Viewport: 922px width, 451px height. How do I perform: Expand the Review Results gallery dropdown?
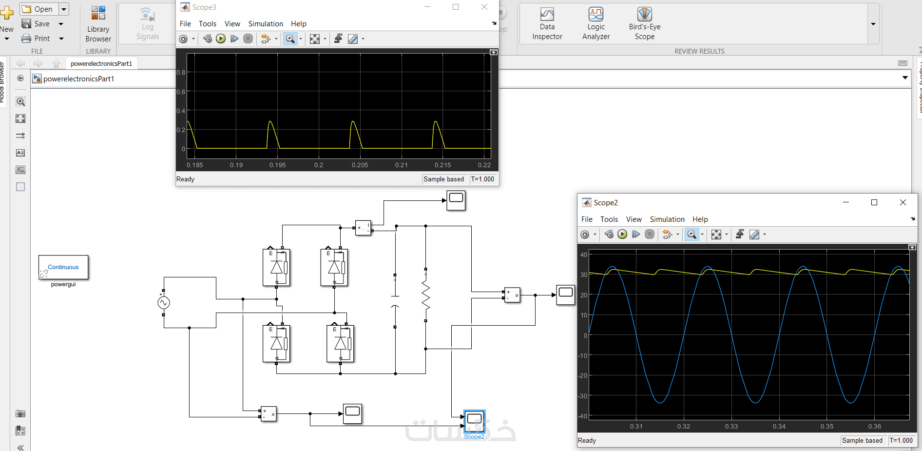[x=873, y=24]
